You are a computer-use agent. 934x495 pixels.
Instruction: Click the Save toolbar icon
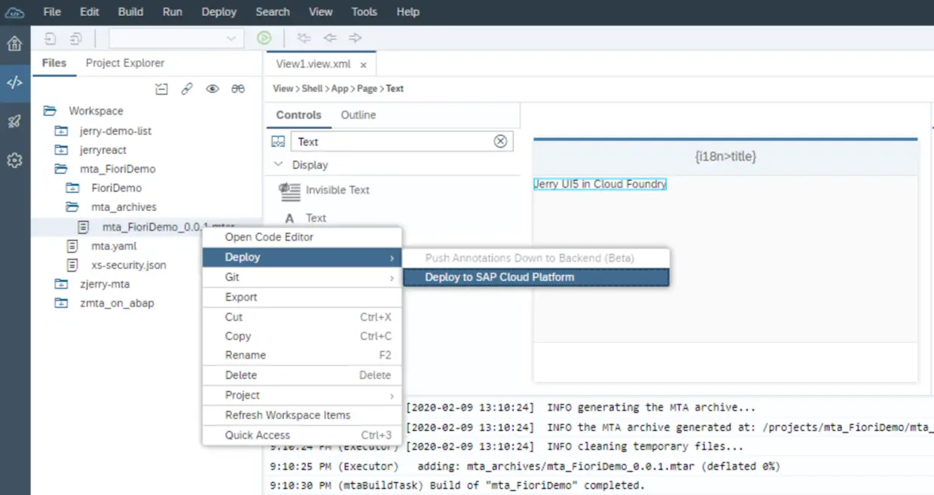(x=50, y=38)
